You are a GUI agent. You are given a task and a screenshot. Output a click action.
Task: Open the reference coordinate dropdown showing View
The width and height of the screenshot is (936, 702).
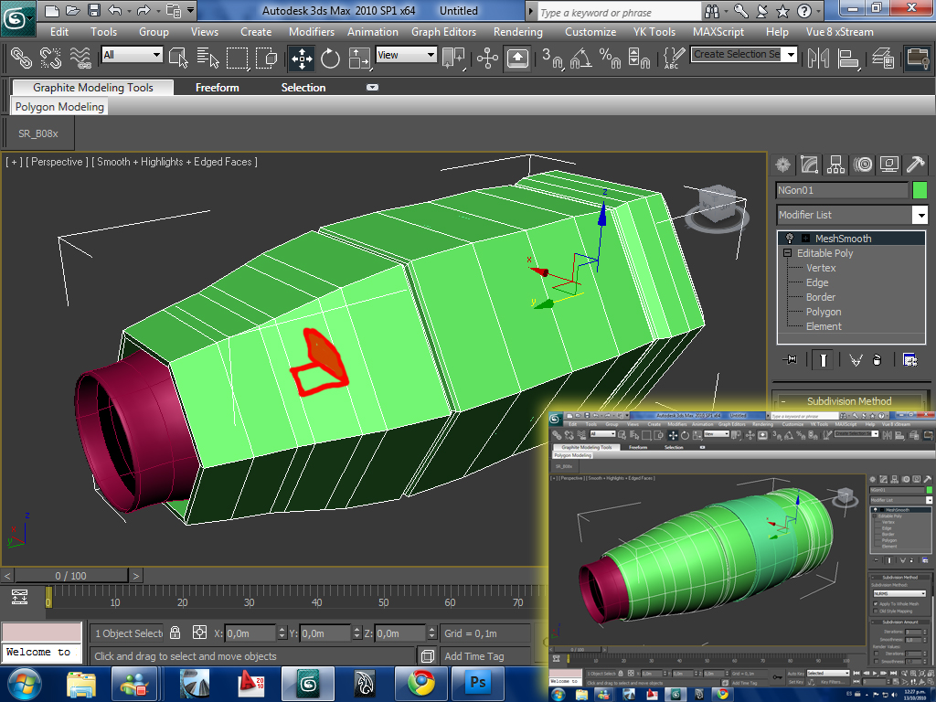(x=407, y=55)
